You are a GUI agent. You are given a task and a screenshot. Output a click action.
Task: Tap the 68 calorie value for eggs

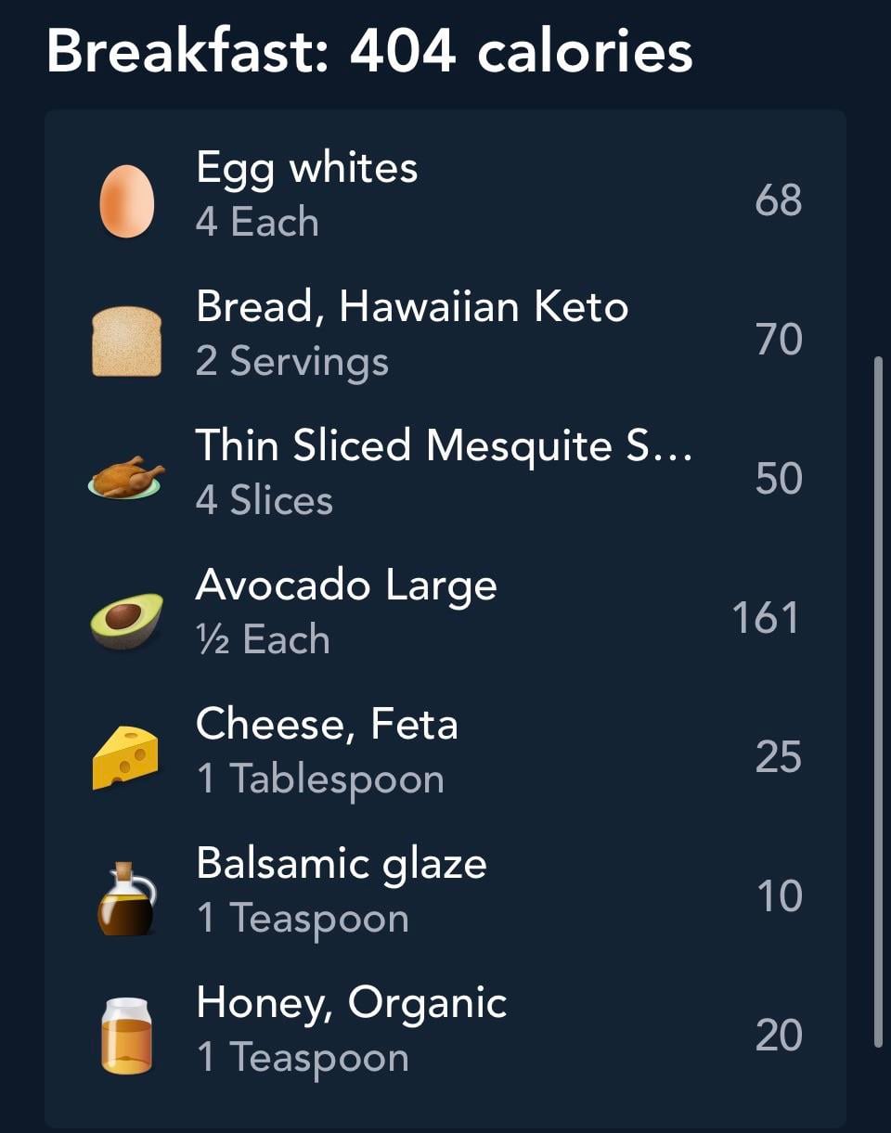778,200
